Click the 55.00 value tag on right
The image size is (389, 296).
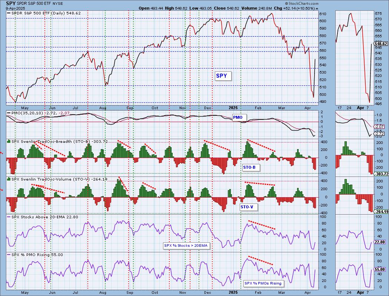(x=380, y=269)
